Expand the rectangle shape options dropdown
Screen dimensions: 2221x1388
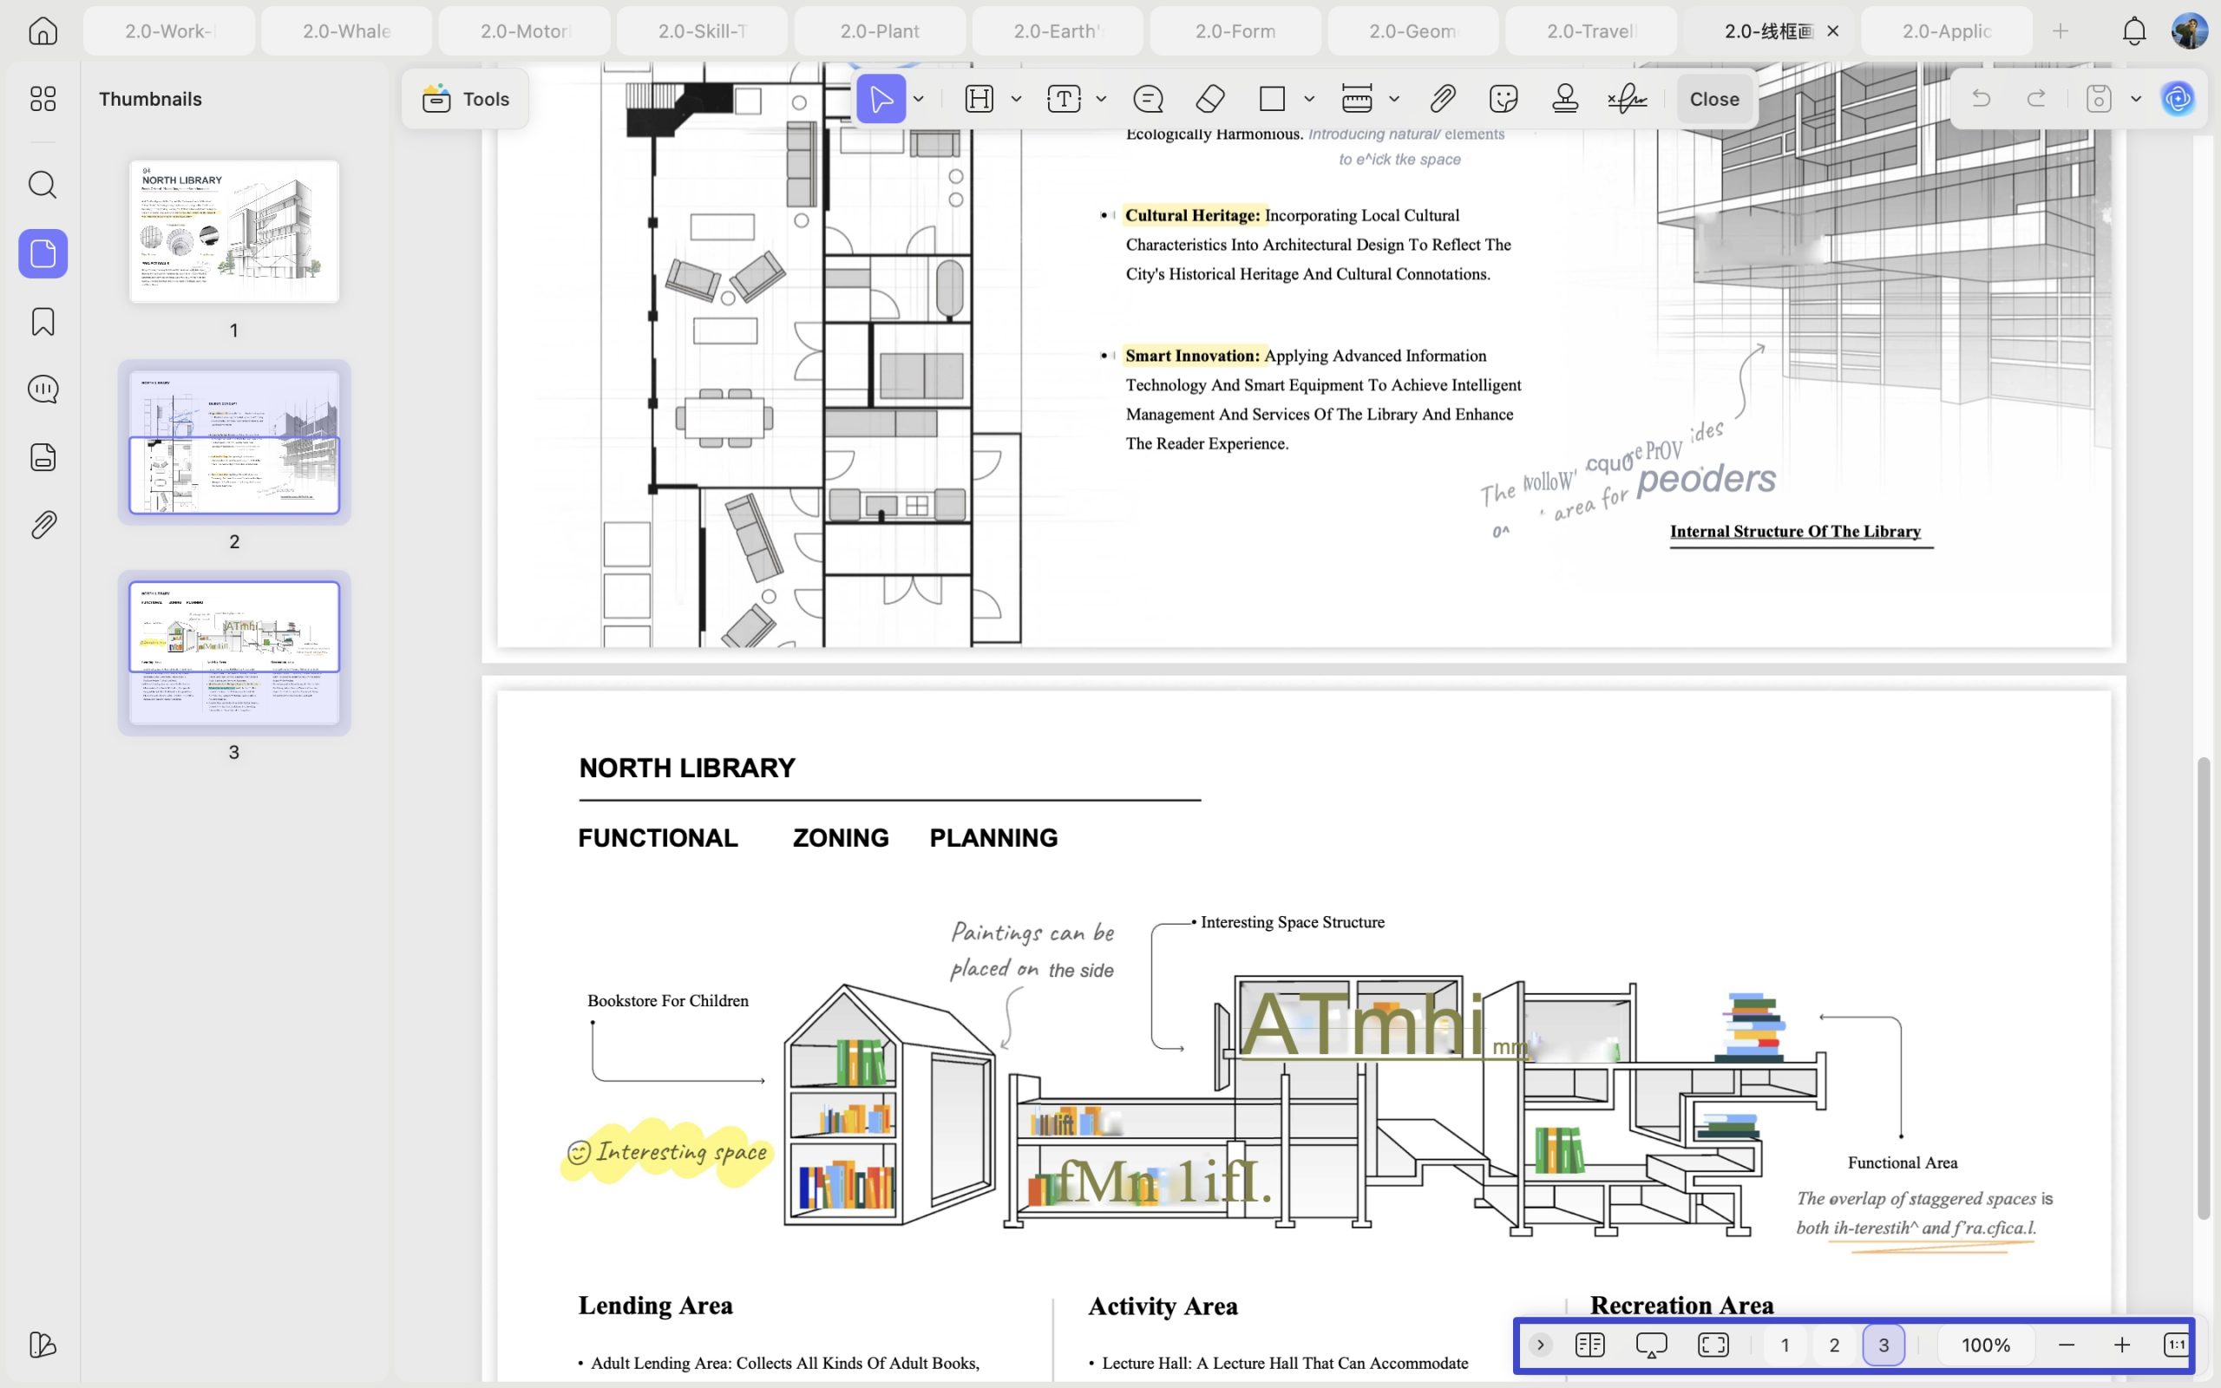1310,99
